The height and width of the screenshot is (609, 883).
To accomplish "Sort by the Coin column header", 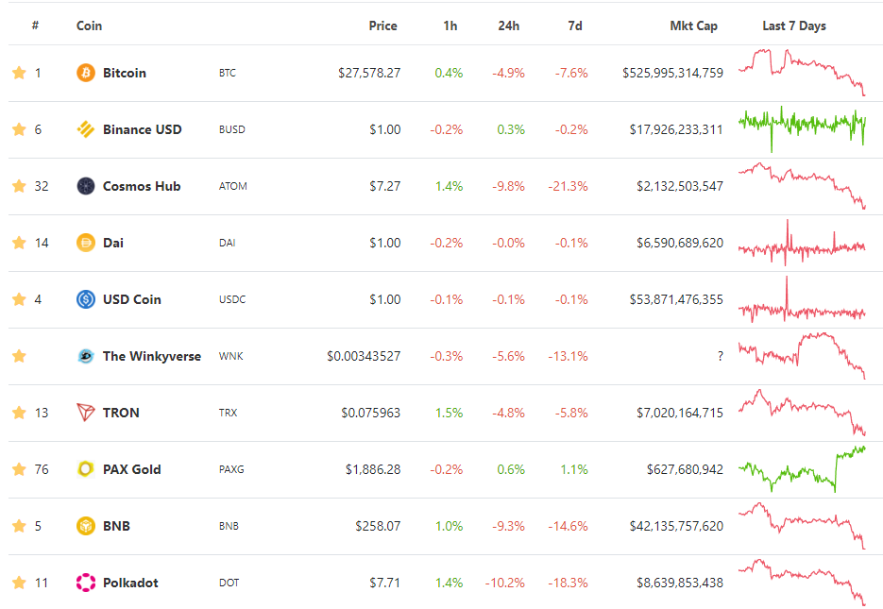I will pos(89,25).
